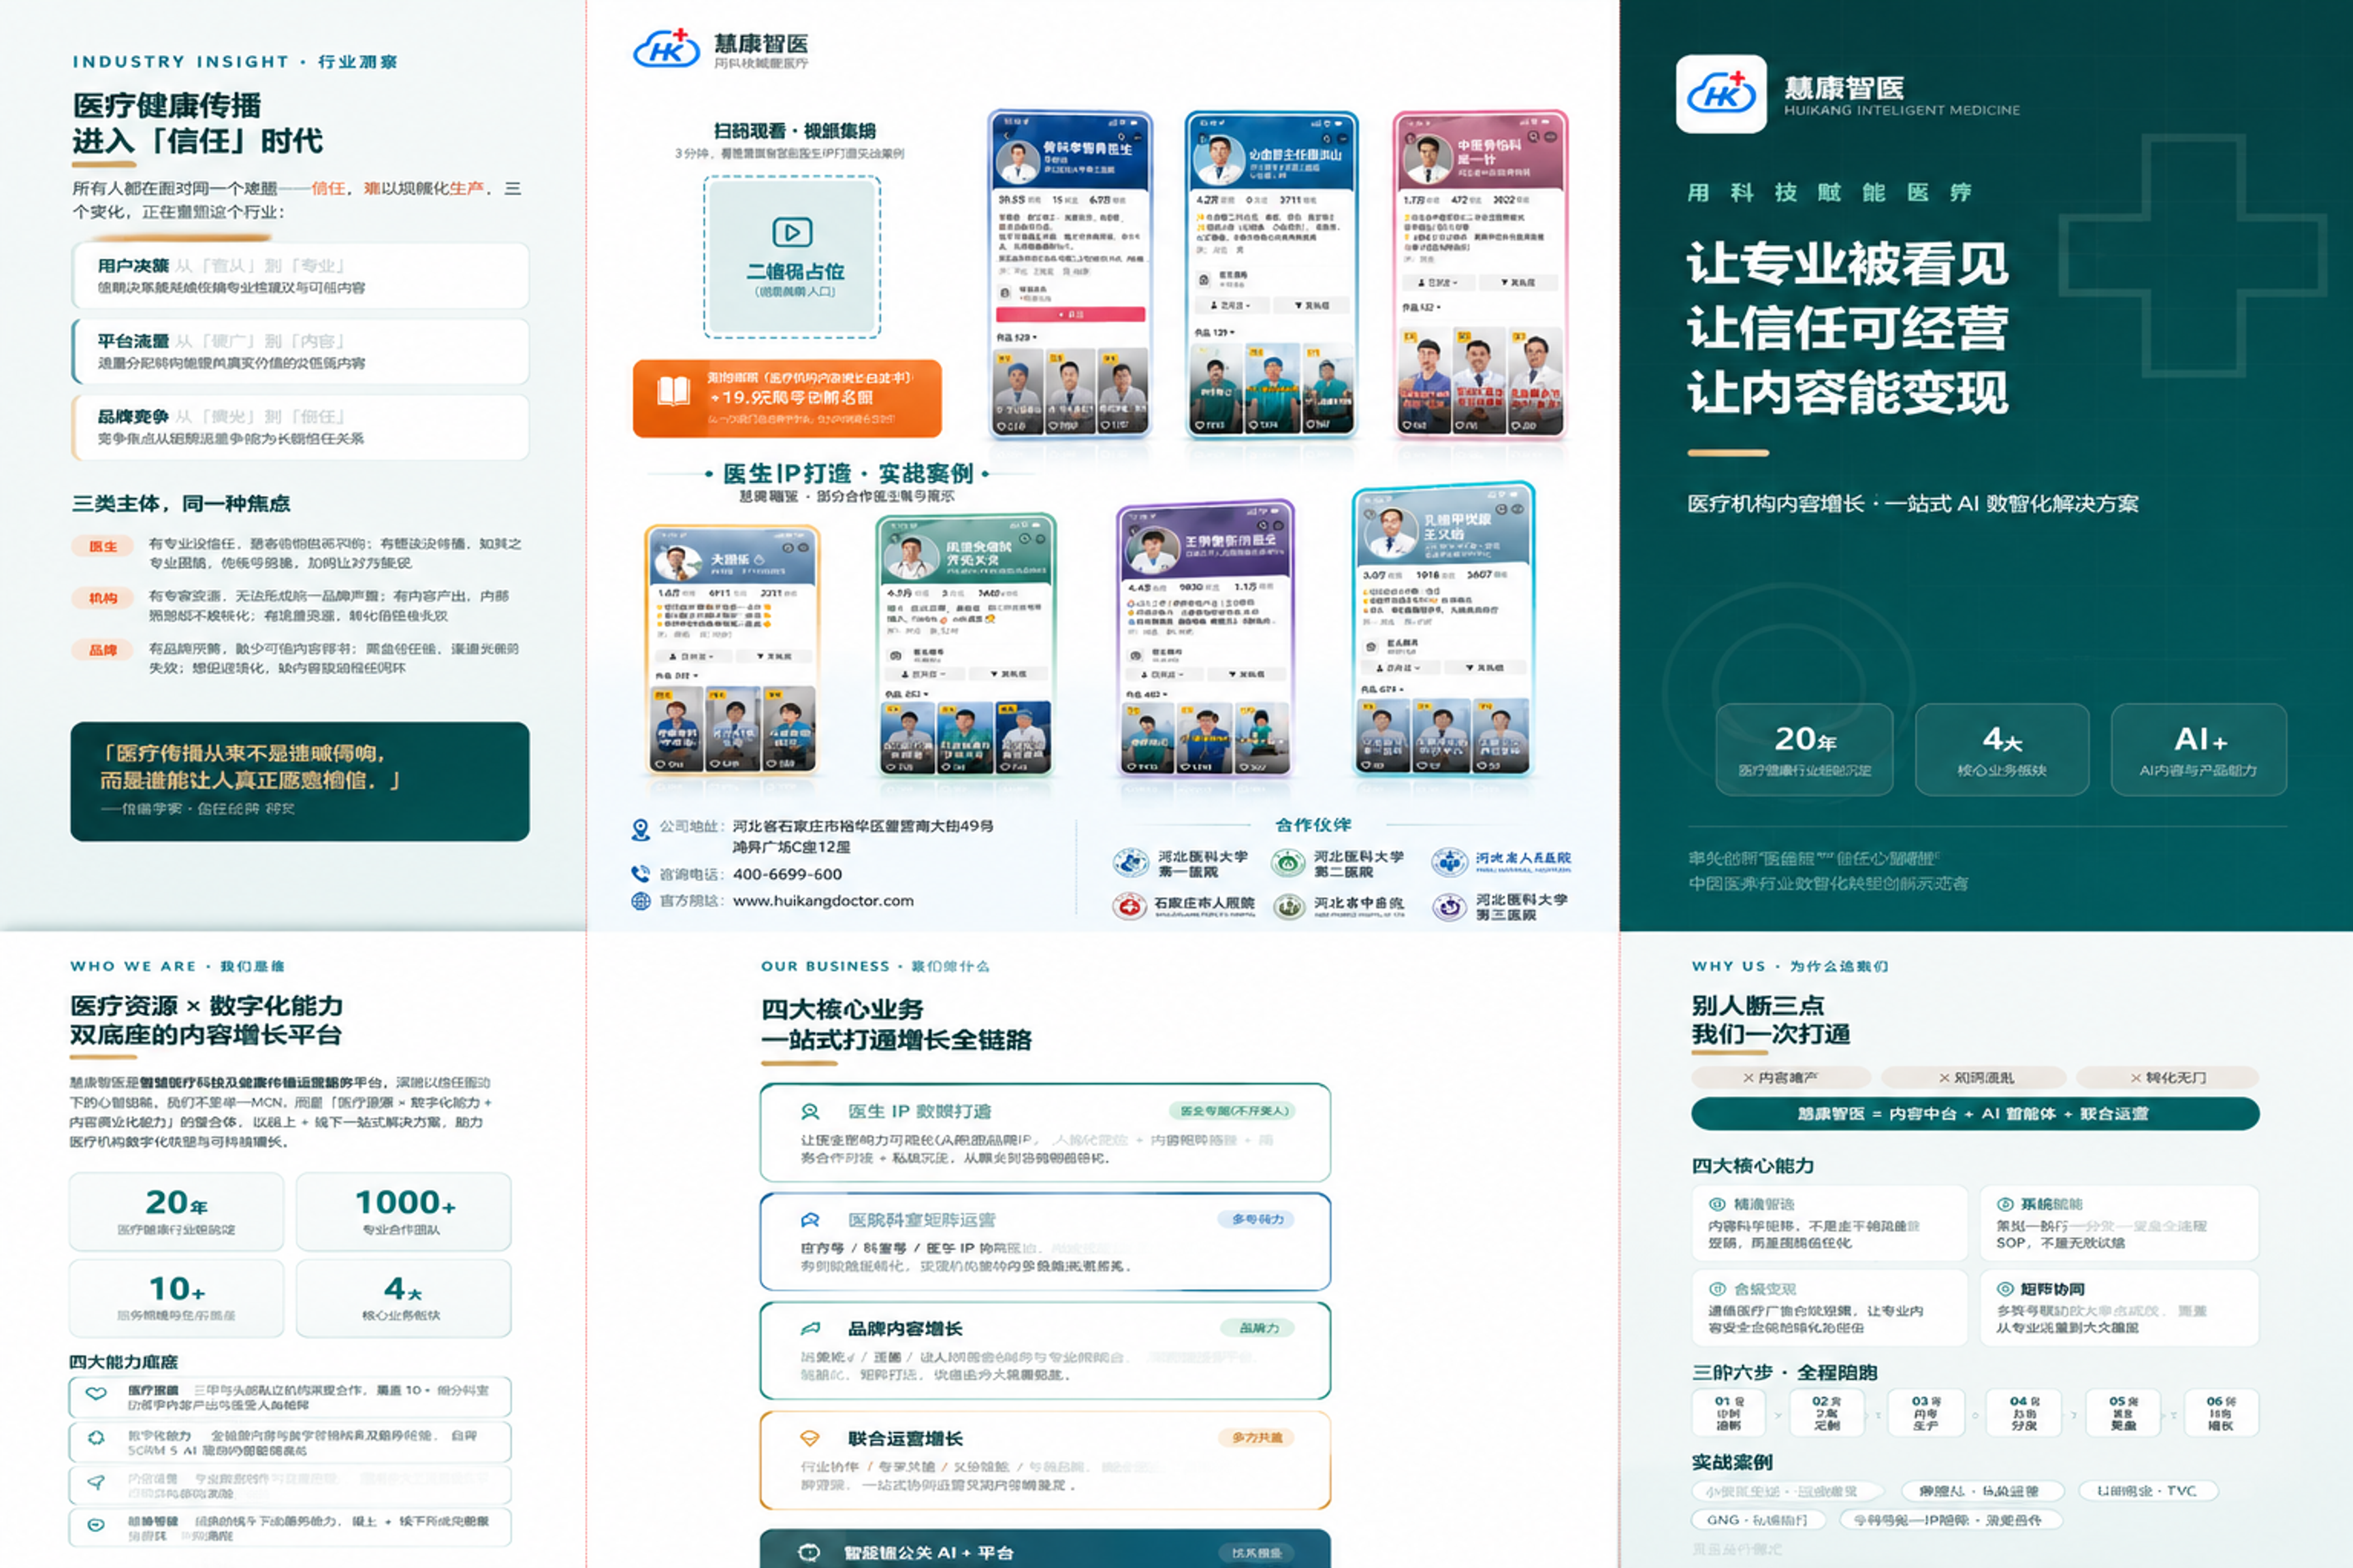This screenshot has width=2353, height=1568.
Task: Click the location pin icon beside 公司地址
Action: pos(640,829)
